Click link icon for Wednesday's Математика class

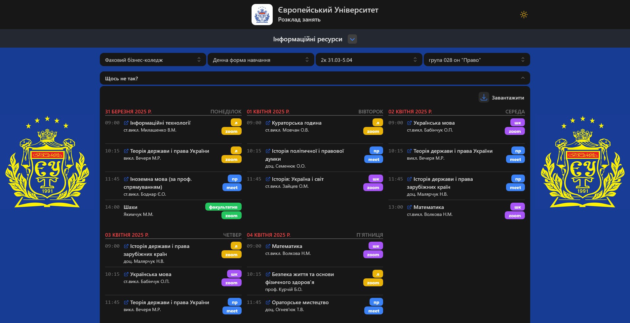click(x=409, y=207)
